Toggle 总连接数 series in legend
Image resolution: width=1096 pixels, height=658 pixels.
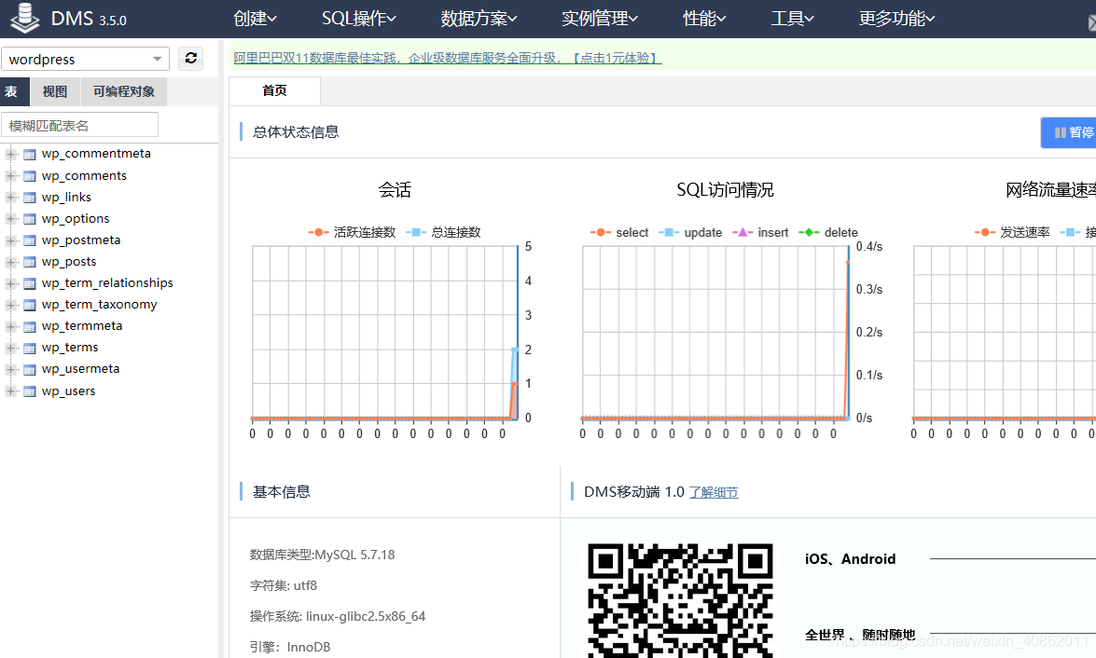click(x=444, y=232)
